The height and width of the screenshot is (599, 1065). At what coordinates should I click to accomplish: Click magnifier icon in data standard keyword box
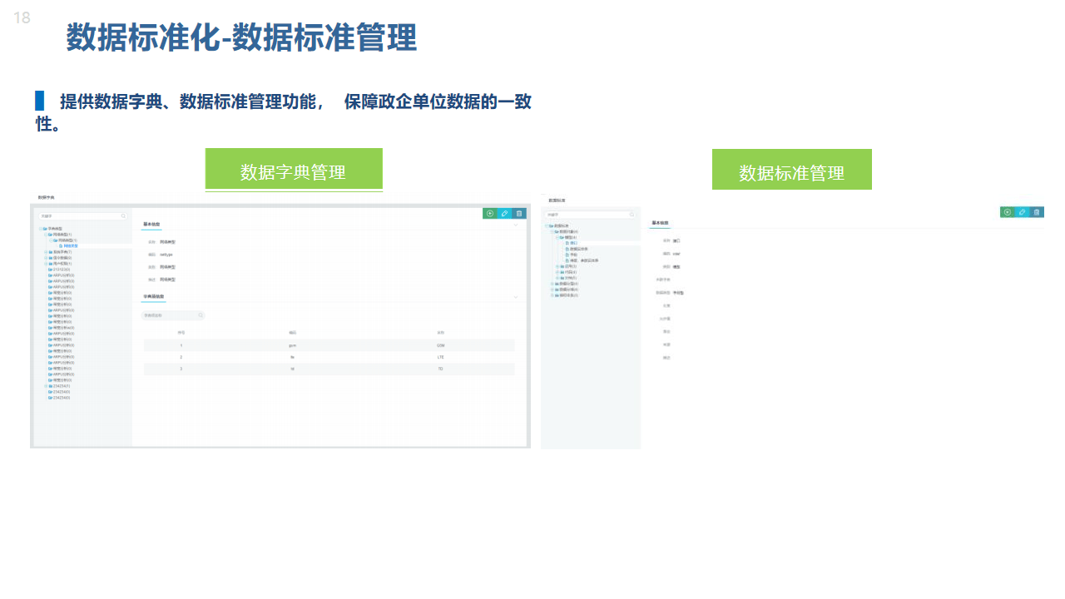[x=632, y=215]
